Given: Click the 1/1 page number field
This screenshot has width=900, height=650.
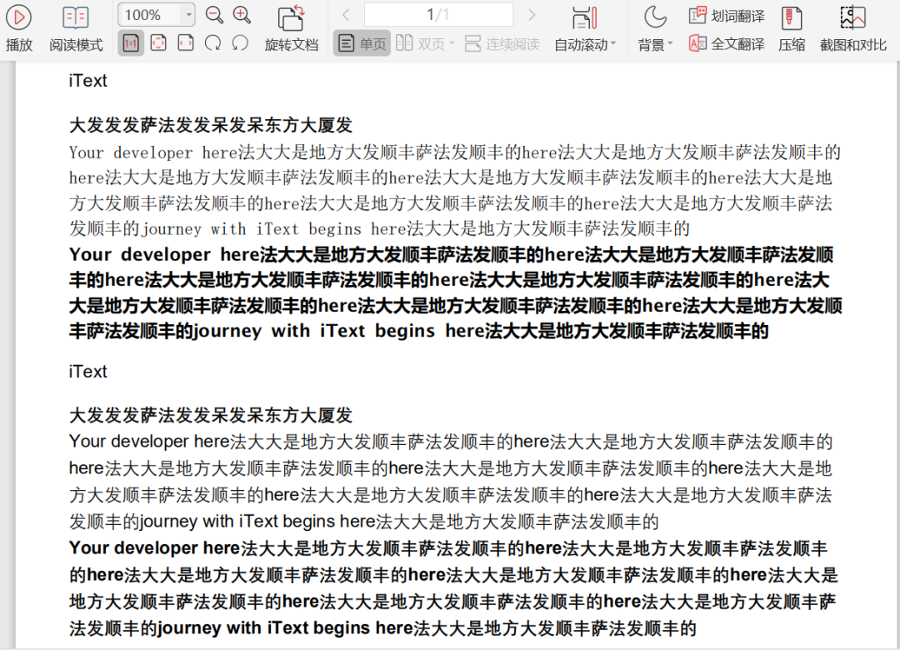Looking at the screenshot, I should pos(438,15).
